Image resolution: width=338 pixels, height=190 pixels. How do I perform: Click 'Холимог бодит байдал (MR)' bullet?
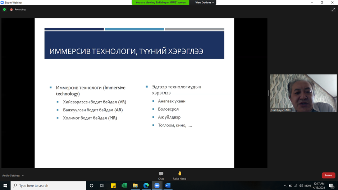point(90,118)
